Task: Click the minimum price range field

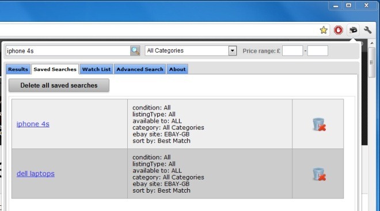Action: pos(292,50)
